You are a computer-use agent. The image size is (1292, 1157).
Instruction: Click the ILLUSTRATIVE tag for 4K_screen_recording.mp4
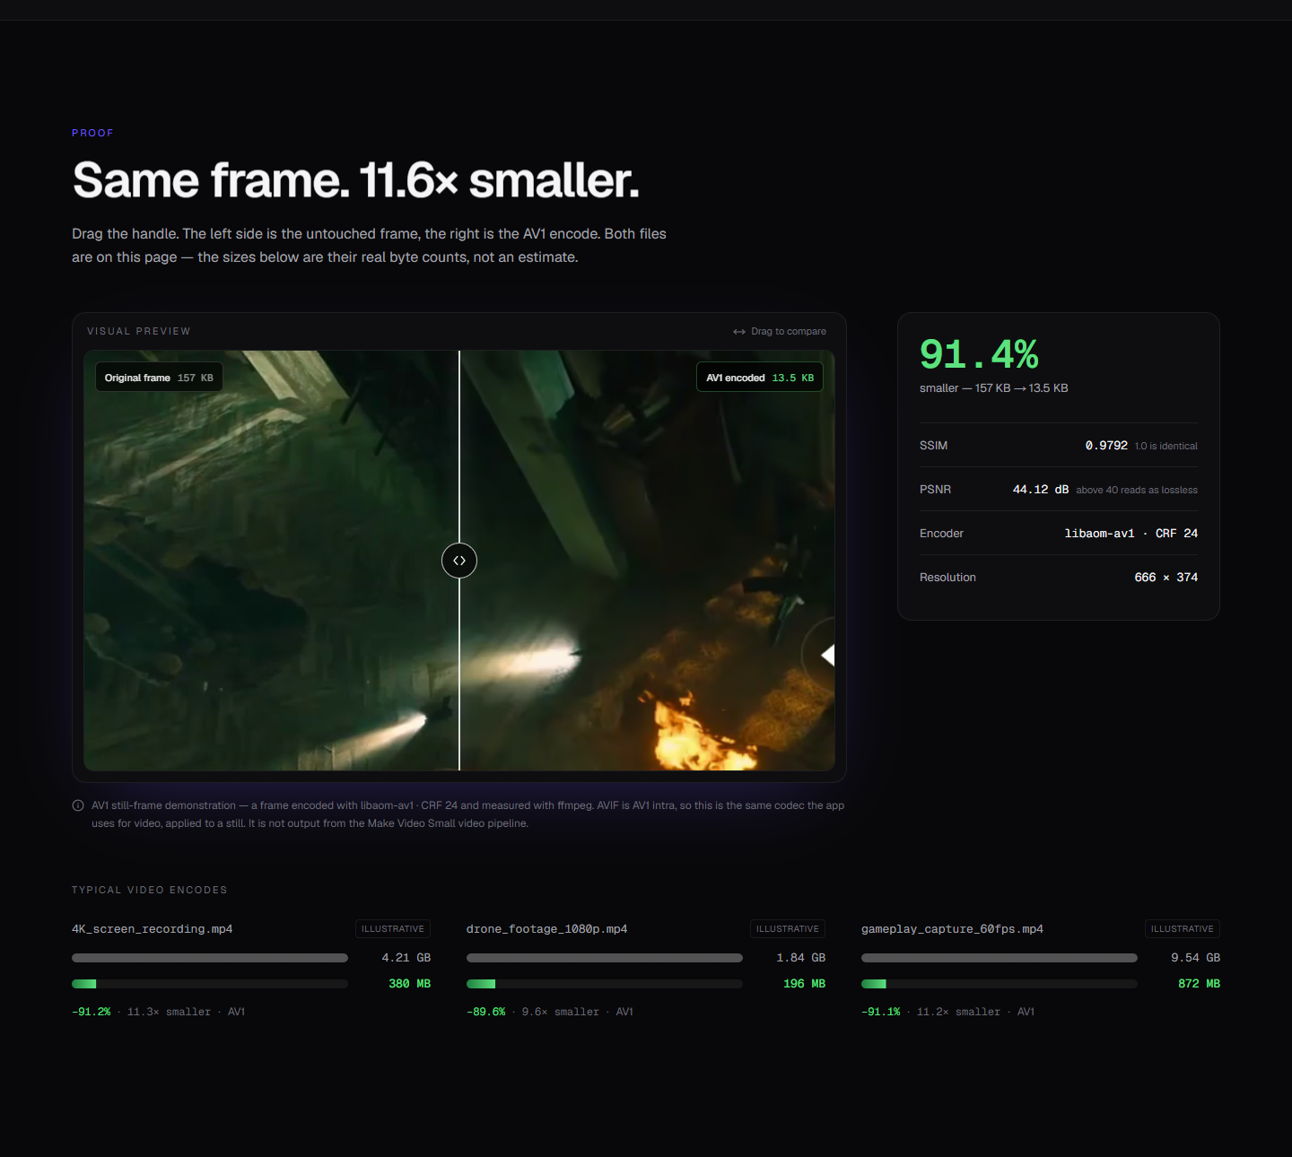[x=393, y=929]
